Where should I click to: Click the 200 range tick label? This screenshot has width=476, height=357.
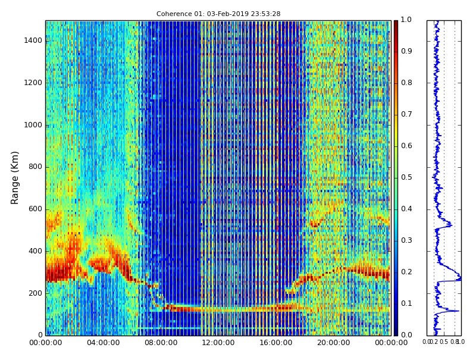pos(35,293)
